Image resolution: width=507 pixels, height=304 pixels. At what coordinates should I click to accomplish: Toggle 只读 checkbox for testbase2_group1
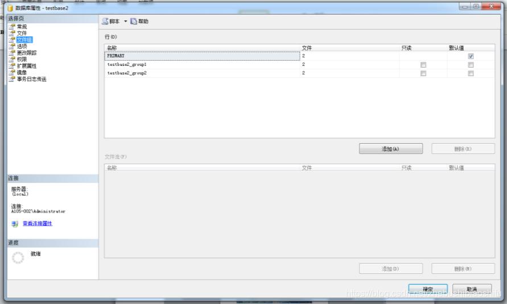point(423,65)
